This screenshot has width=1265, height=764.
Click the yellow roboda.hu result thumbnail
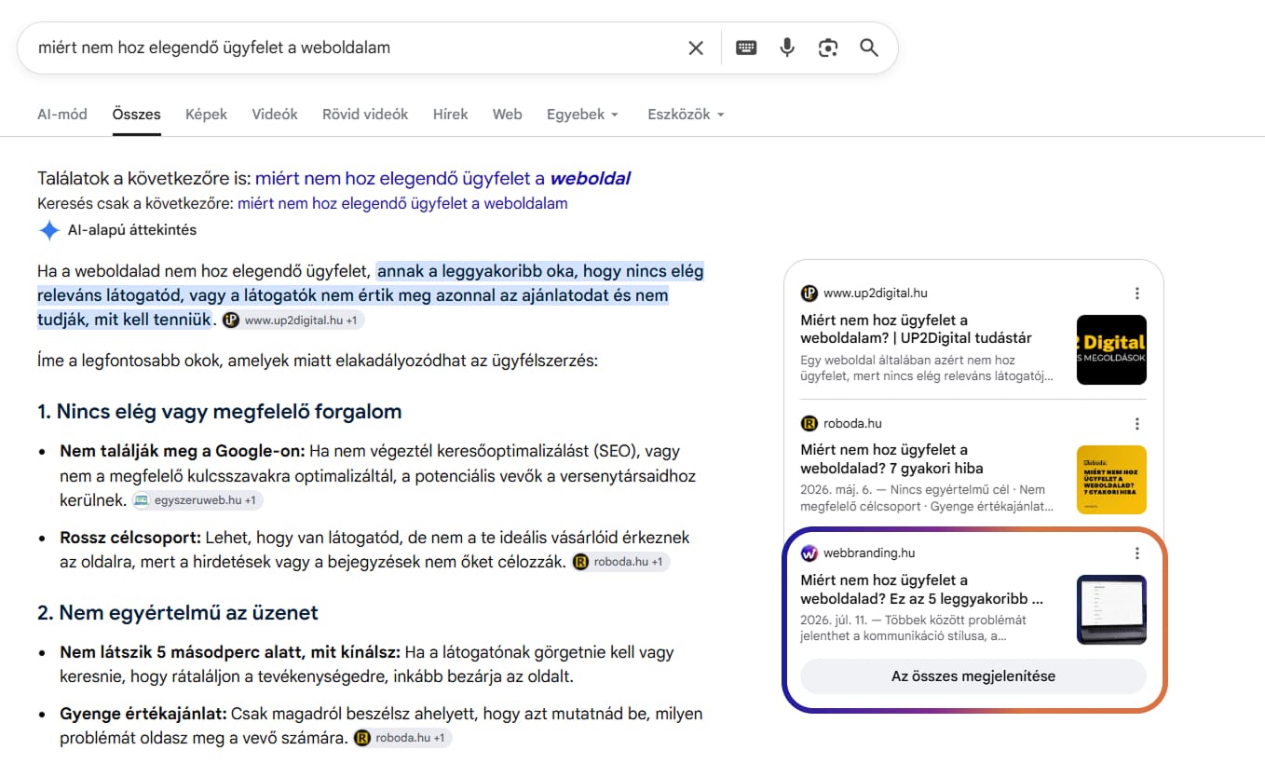pyautogui.click(x=1111, y=480)
